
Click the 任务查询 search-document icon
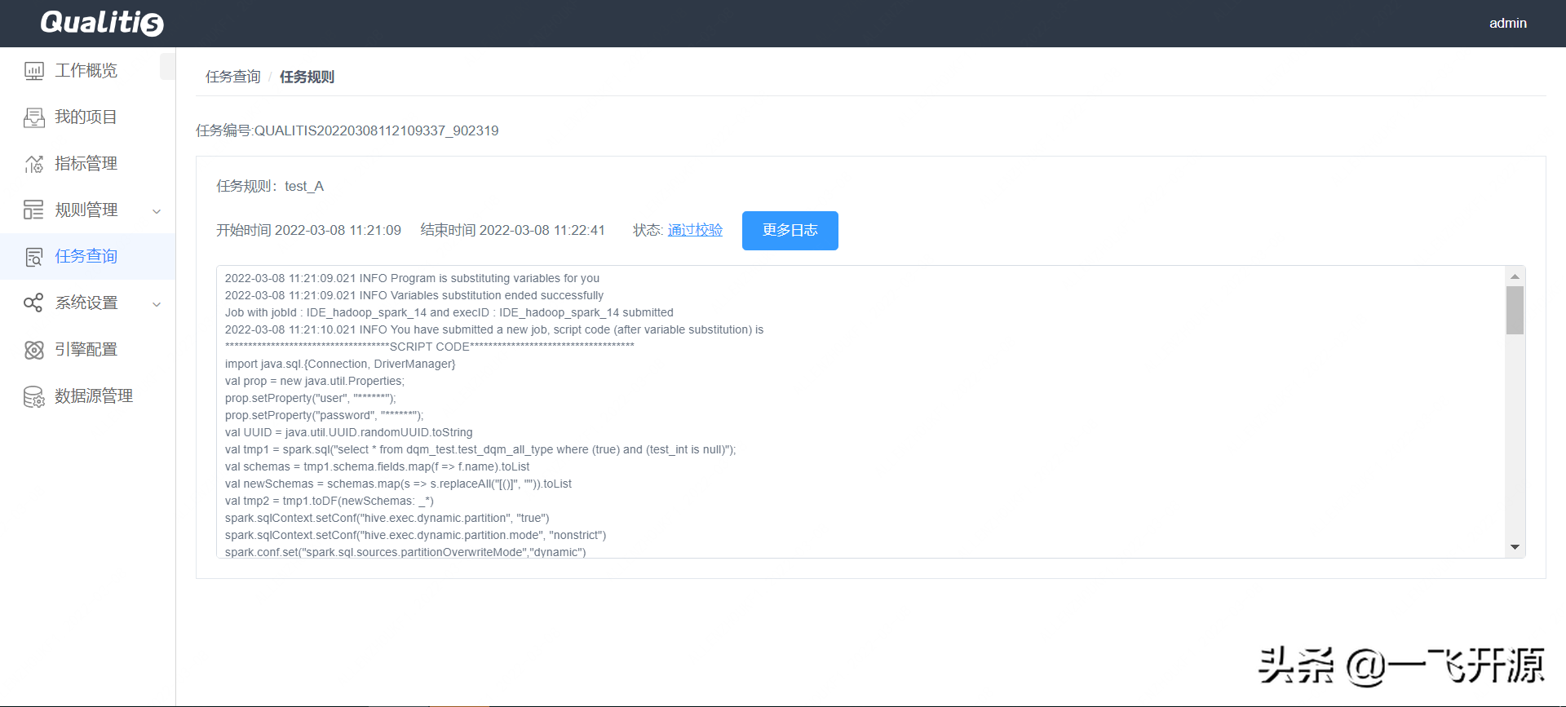[33, 257]
